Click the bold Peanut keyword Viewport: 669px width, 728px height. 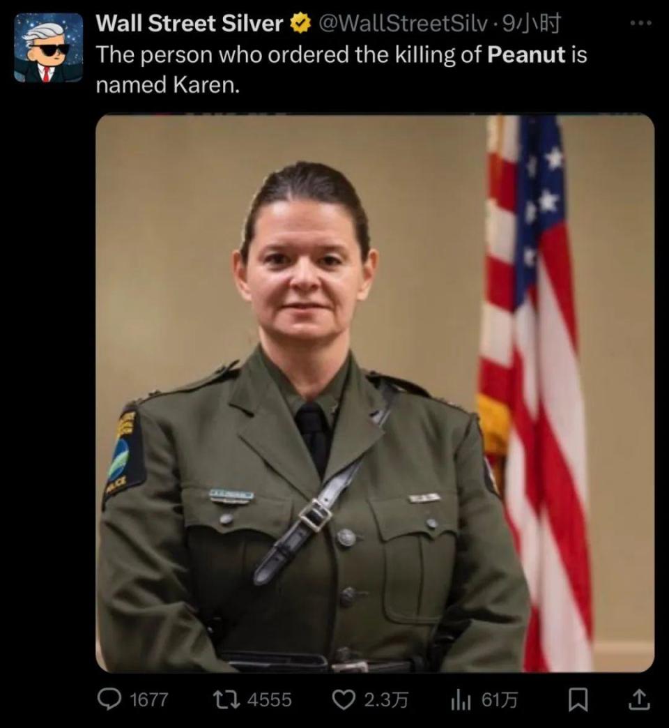[x=527, y=54]
